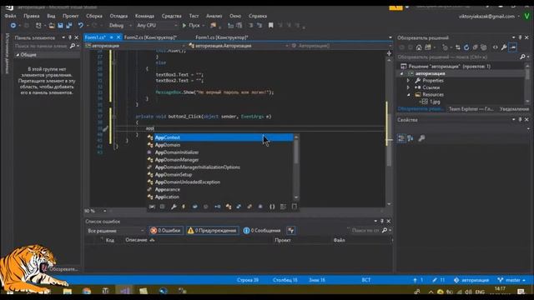Click the Solution Explorer search field
Image resolution: width=534 pixels, height=300 pixels.
coord(458,57)
